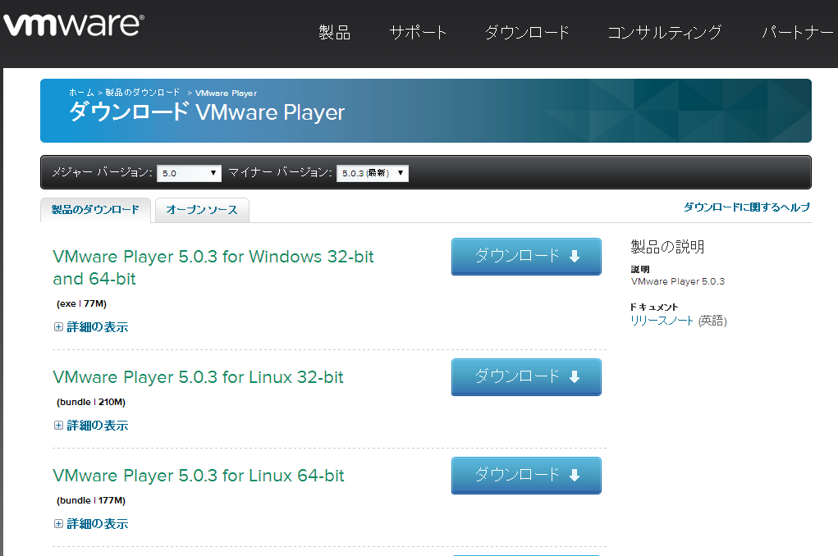Open the パートナー menu
The height and width of the screenshot is (556, 838).
tap(798, 33)
